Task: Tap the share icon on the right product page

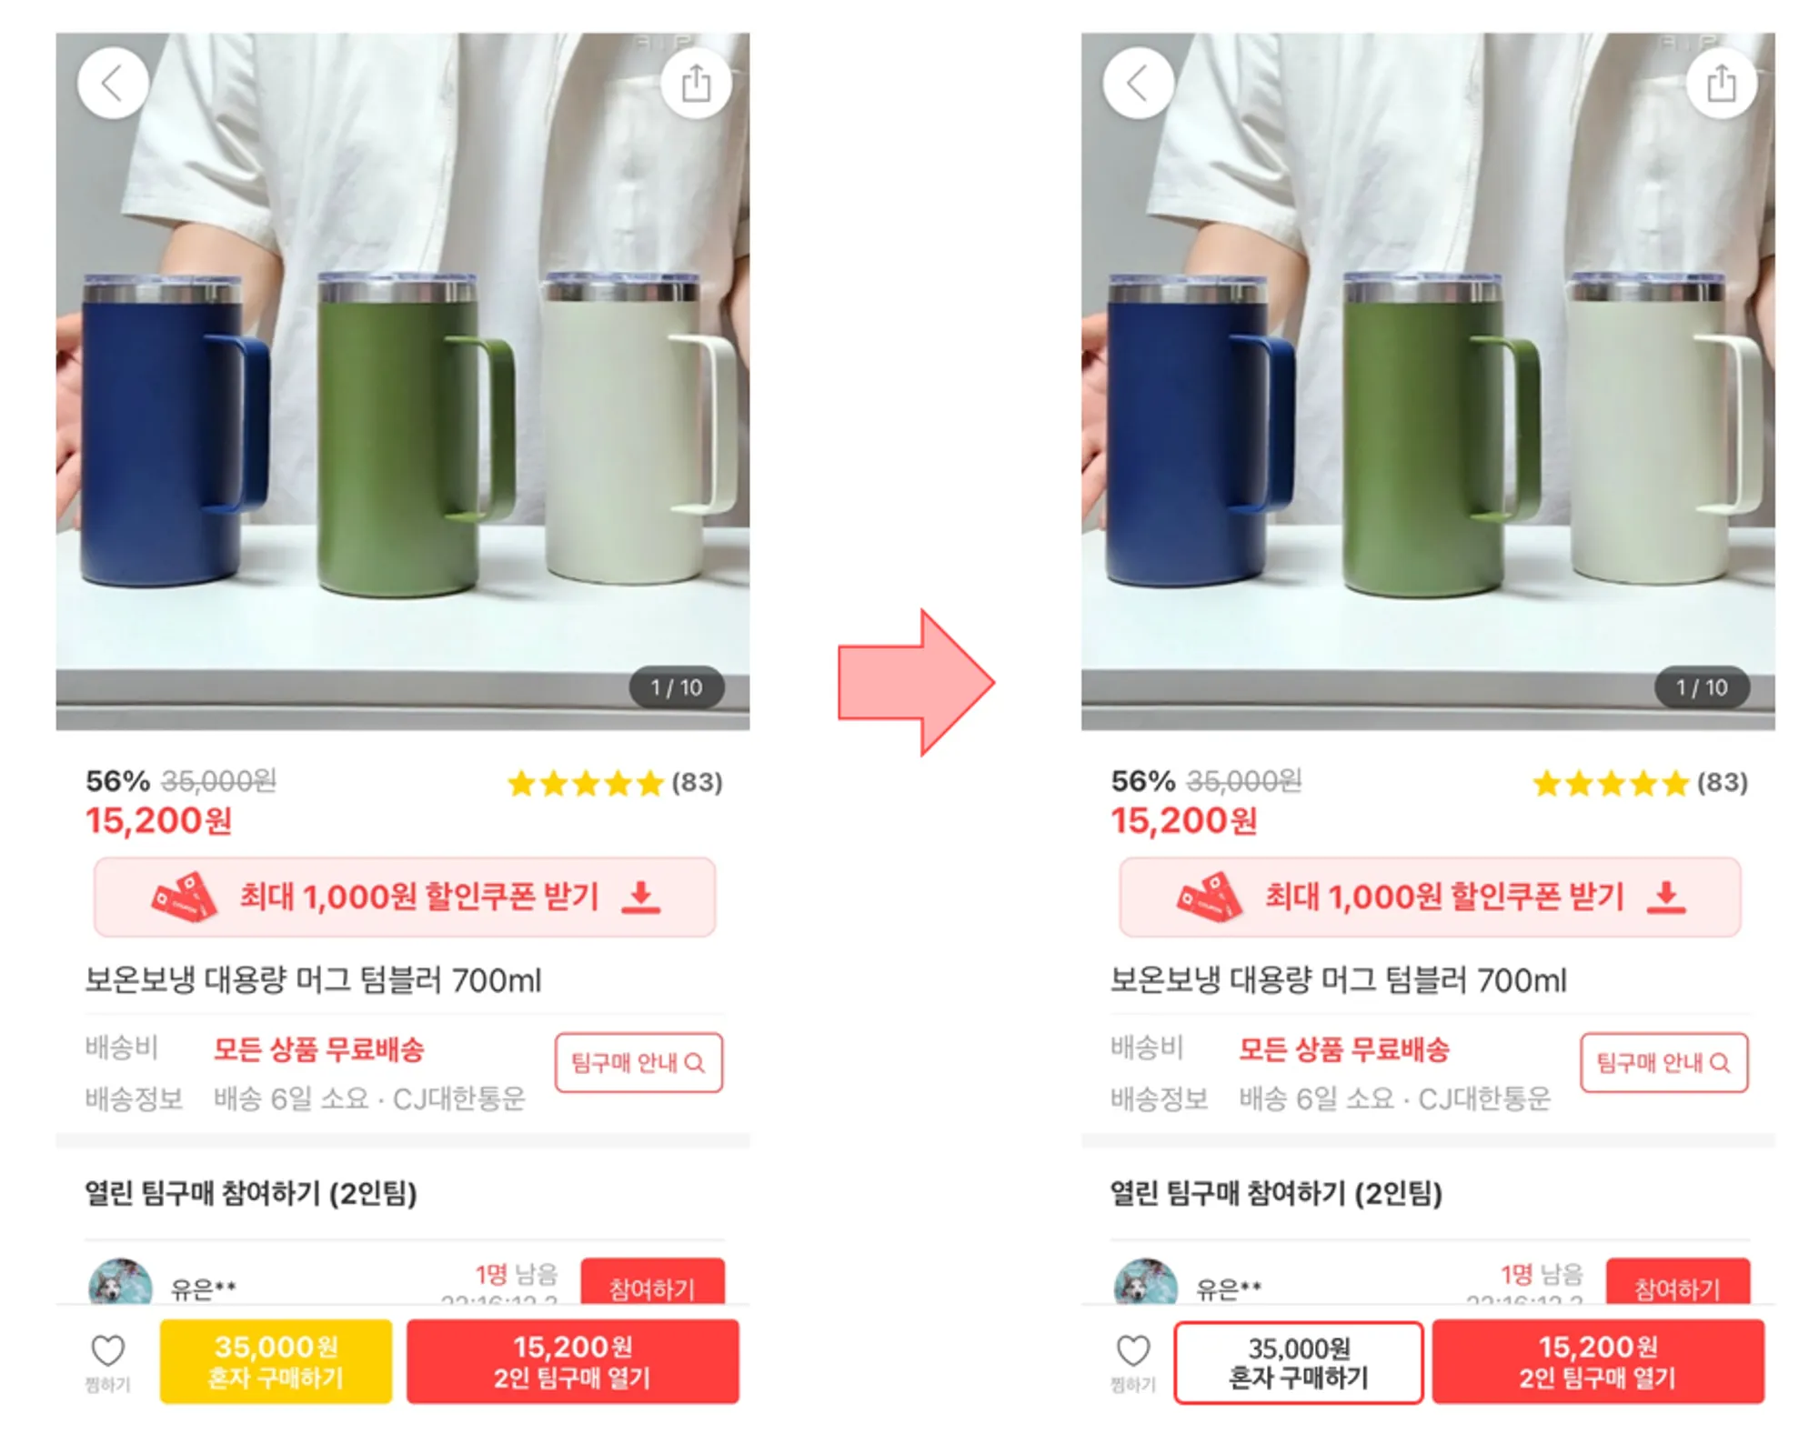Action: [x=1721, y=84]
